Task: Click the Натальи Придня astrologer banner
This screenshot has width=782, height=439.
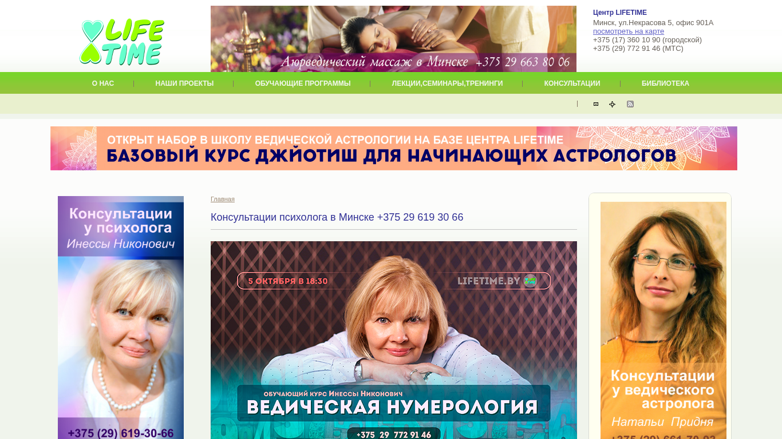Action: [x=663, y=320]
